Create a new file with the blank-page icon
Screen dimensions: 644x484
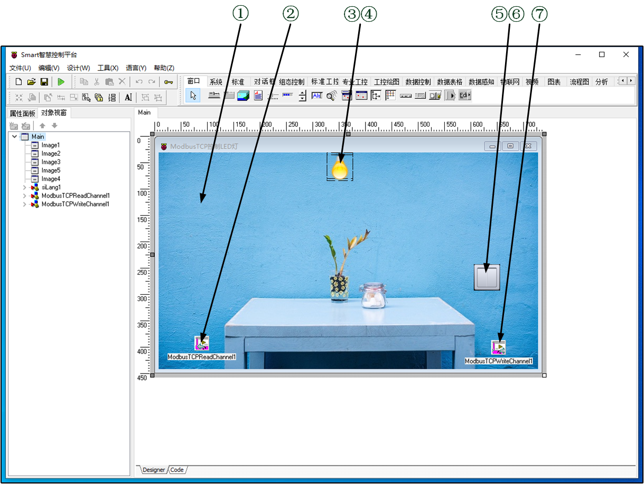pyautogui.click(x=18, y=82)
